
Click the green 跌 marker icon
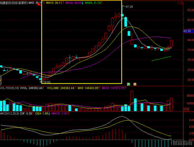click(129, 84)
